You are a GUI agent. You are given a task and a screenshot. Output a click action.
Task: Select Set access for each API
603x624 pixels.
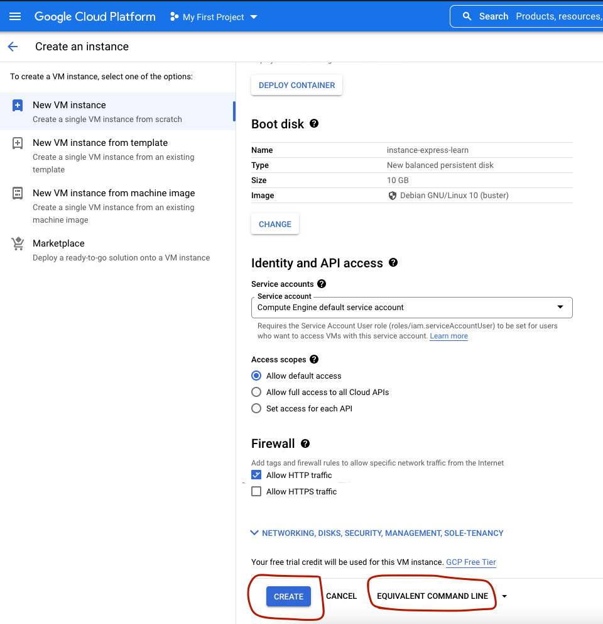(x=256, y=408)
